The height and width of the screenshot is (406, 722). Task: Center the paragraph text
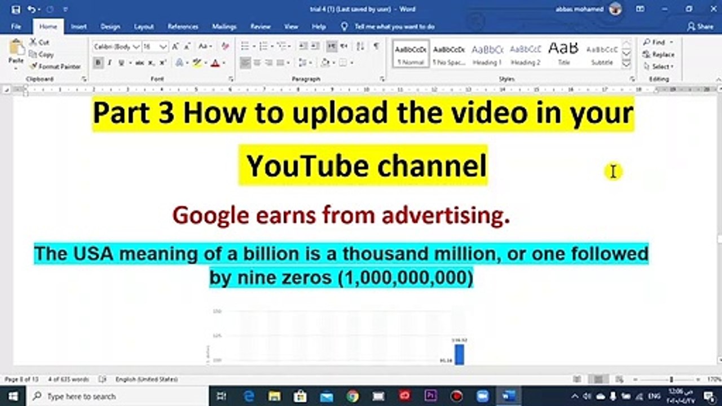257,63
